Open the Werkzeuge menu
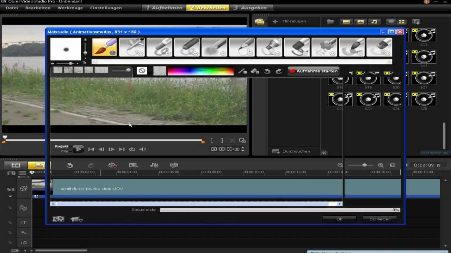This screenshot has height=253, width=451. point(70,8)
